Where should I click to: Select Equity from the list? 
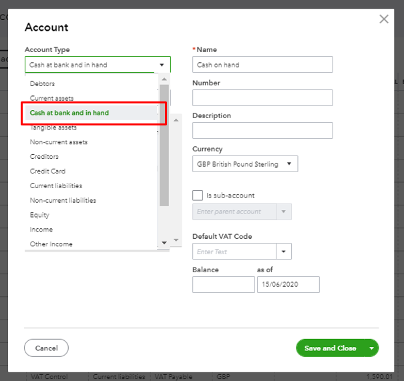coord(39,215)
